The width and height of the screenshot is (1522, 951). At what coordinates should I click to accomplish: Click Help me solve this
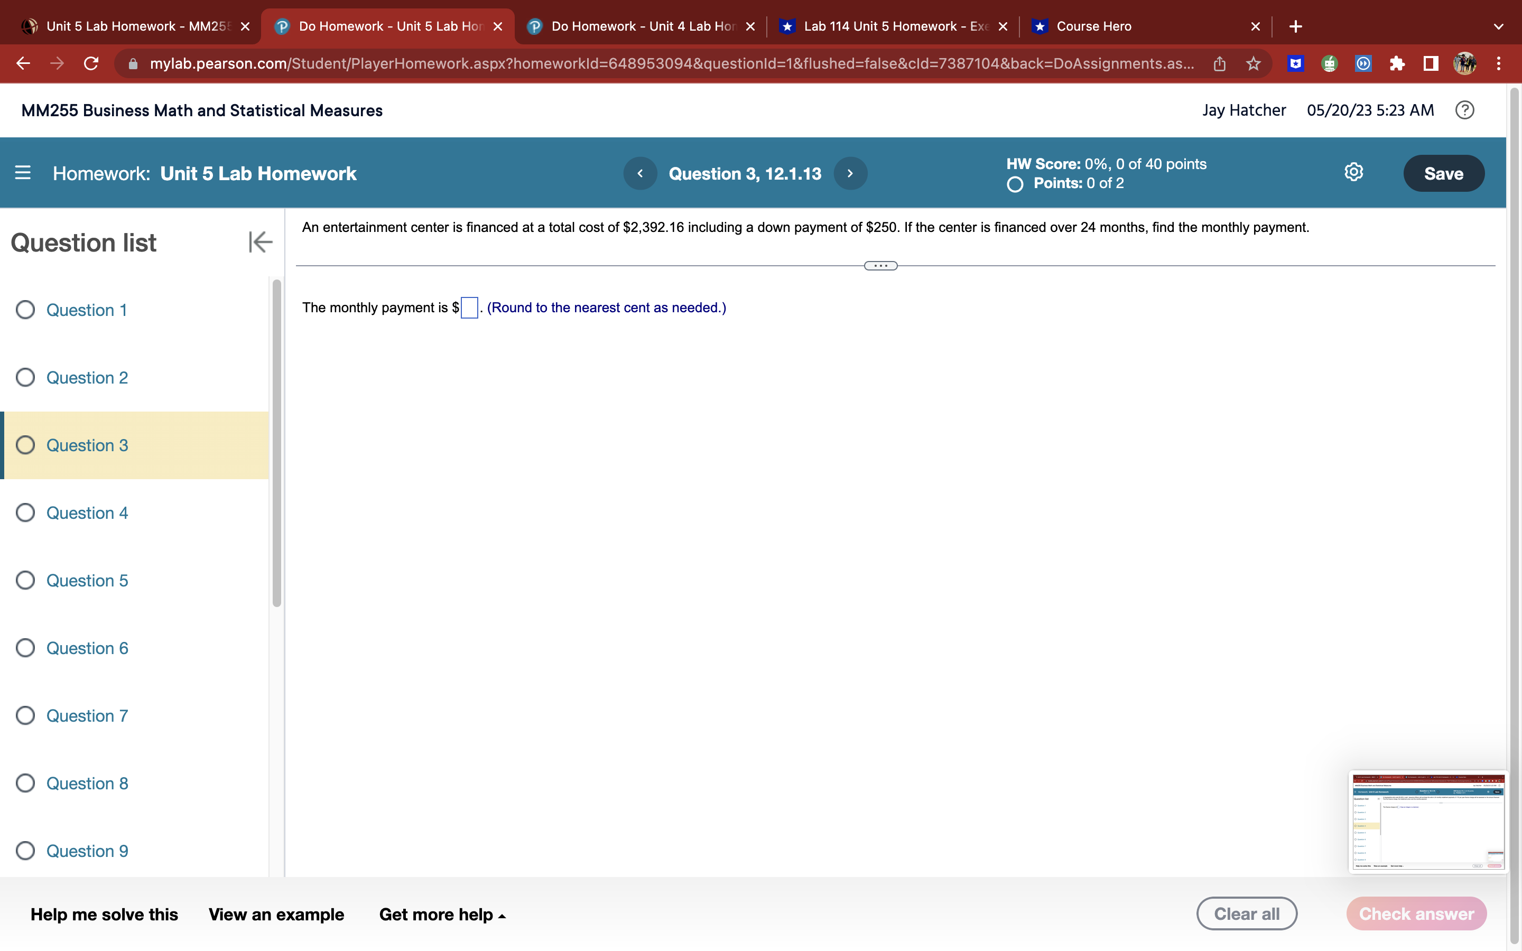coord(105,914)
